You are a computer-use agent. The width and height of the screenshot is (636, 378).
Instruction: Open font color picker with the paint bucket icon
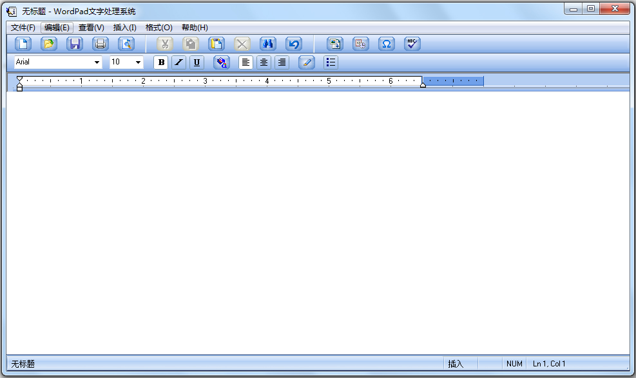pyautogui.click(x=222, y=62)
